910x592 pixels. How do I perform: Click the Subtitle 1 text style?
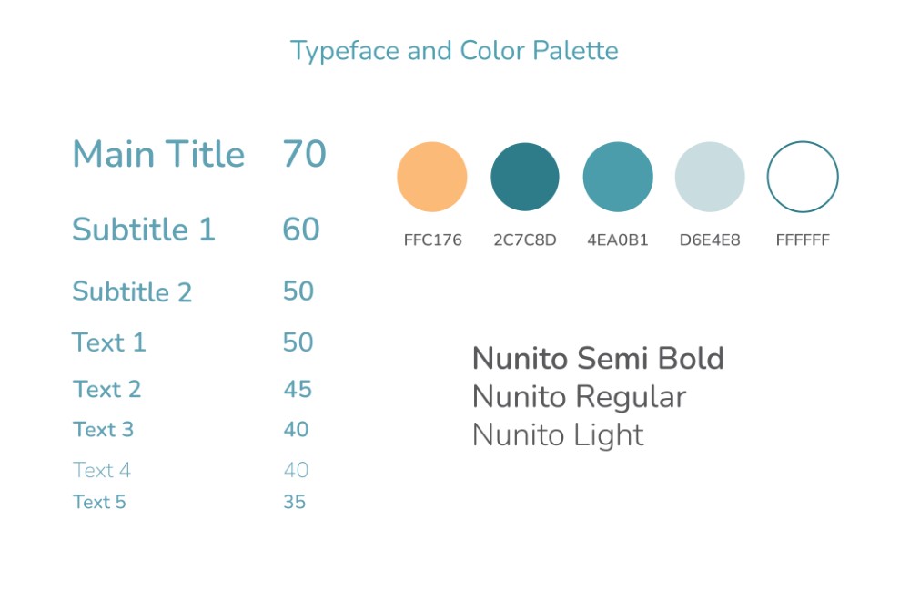coord(144,229)
